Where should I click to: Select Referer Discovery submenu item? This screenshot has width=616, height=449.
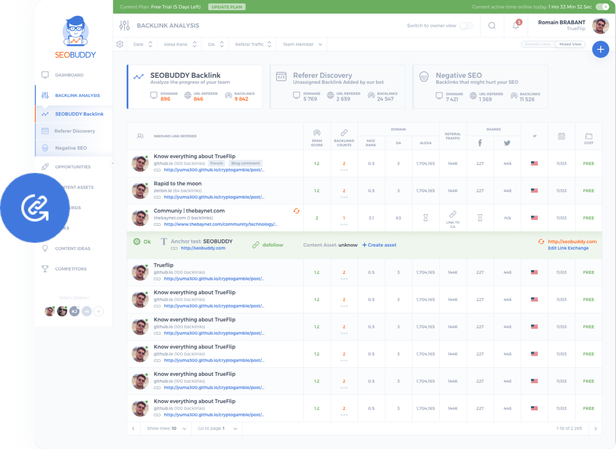pos(74,131)
